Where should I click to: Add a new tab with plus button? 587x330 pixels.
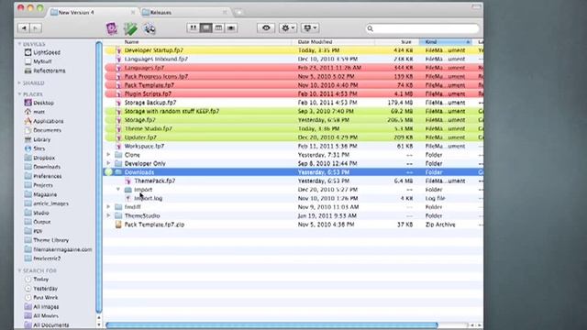coord(238,12)
